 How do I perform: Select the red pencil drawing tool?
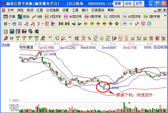[x=6, y=38]
